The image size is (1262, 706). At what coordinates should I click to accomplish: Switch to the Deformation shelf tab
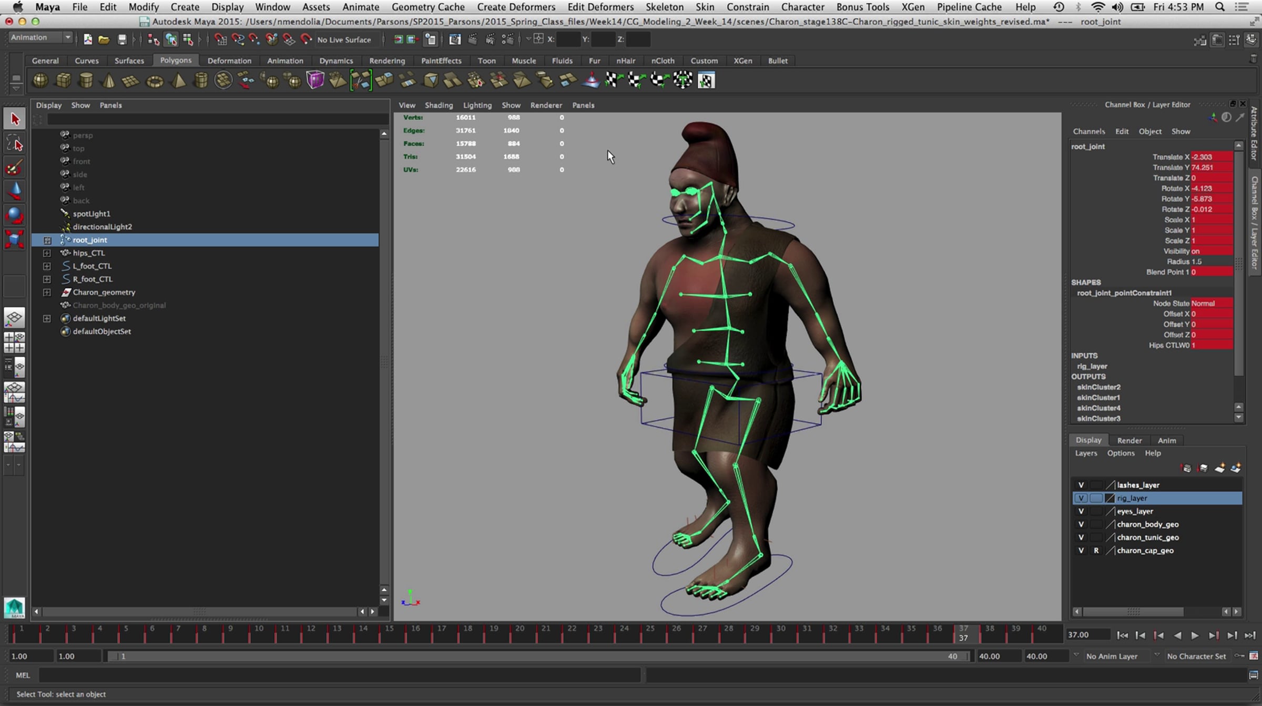tap(229, 60)
